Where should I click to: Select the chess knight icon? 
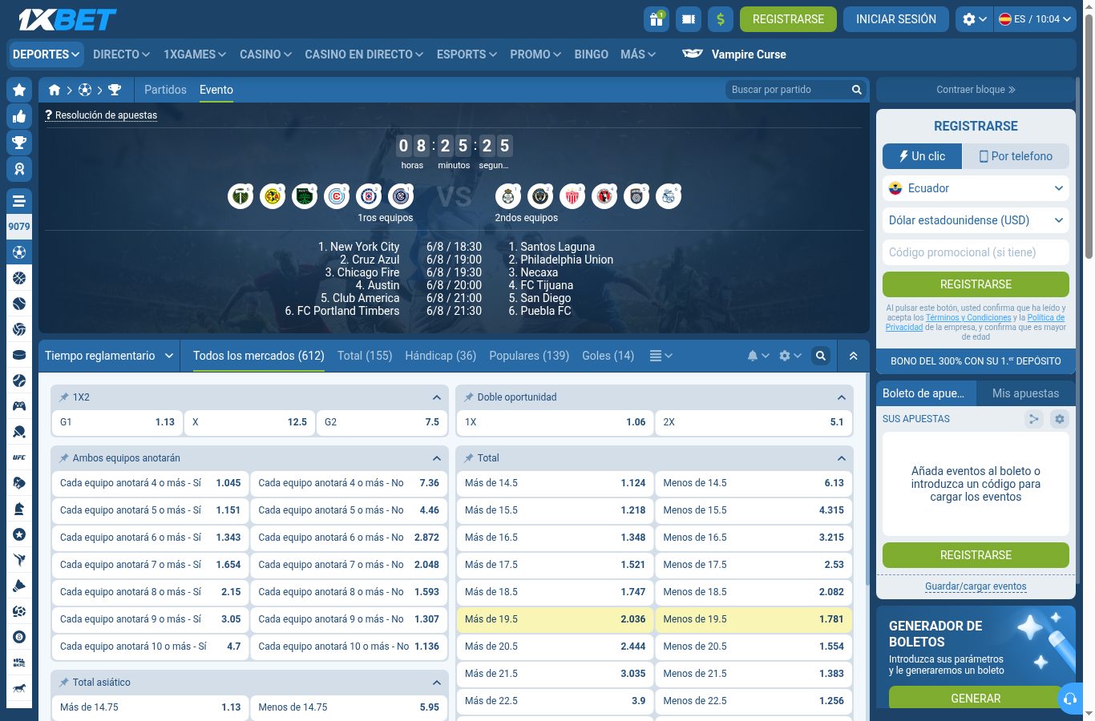click(x=19, y=509)
